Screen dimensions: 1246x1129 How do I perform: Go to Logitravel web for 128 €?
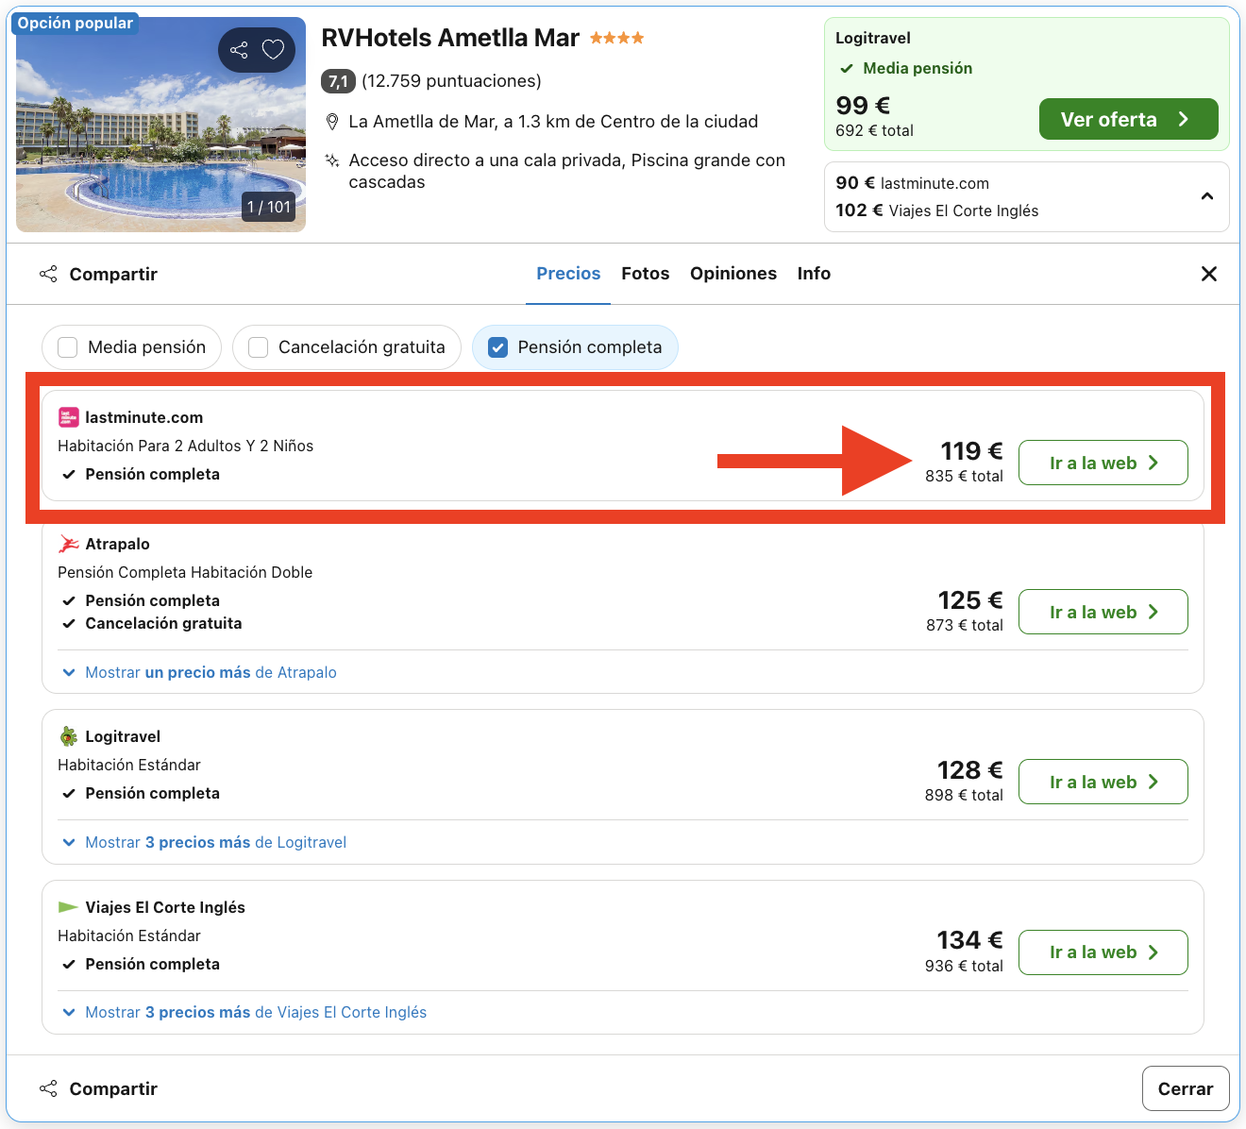[1103, 782]
